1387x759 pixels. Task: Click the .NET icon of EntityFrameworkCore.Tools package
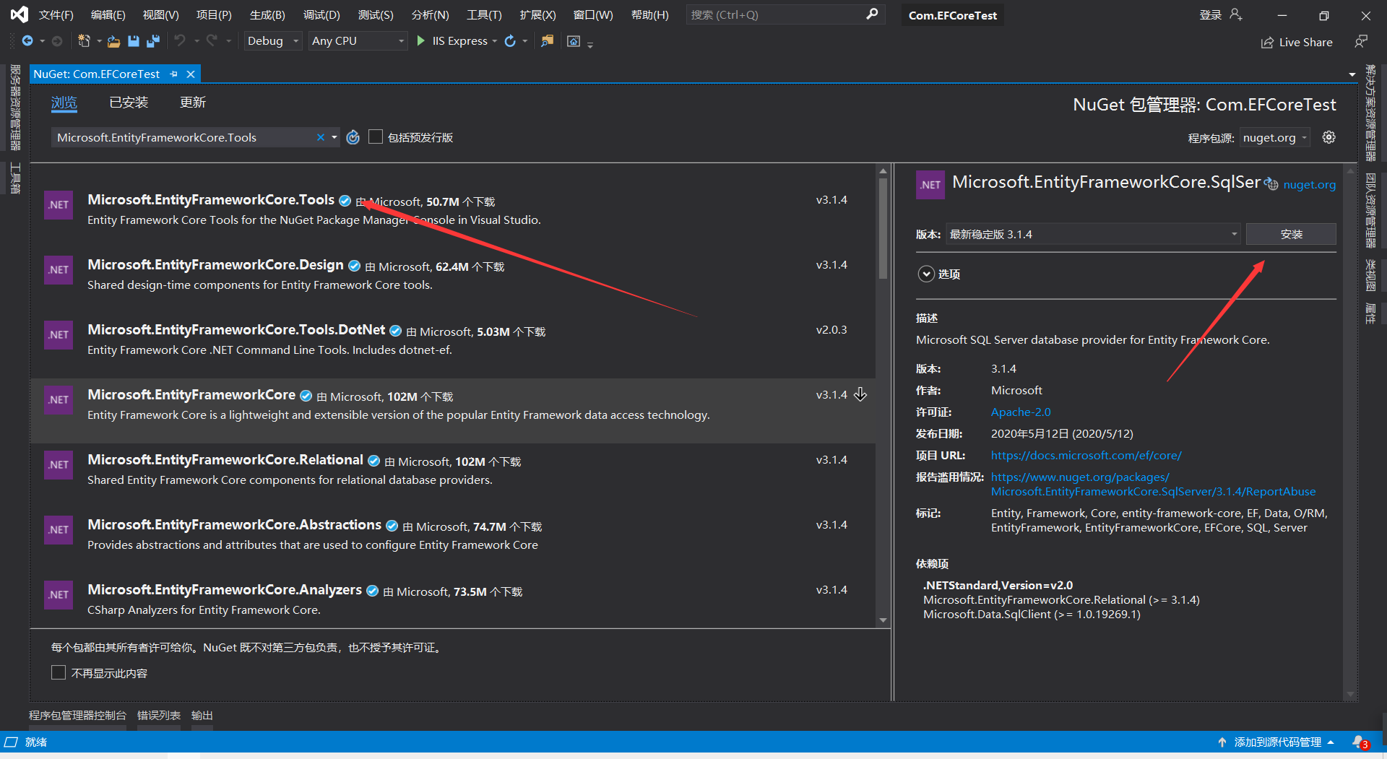click(59, 204)
